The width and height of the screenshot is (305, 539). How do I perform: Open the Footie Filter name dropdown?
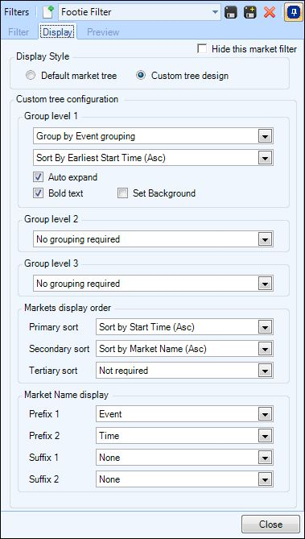point(140,12)
